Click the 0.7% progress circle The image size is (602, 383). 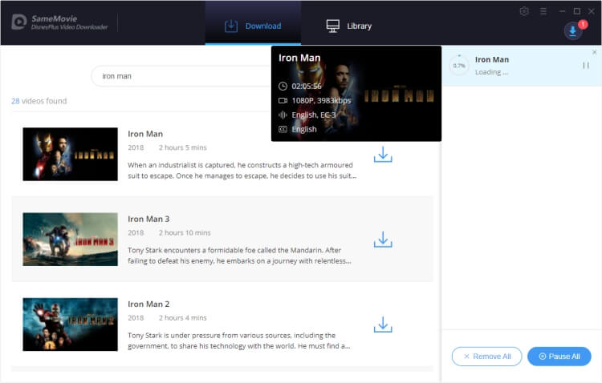[x=459, y=66]
